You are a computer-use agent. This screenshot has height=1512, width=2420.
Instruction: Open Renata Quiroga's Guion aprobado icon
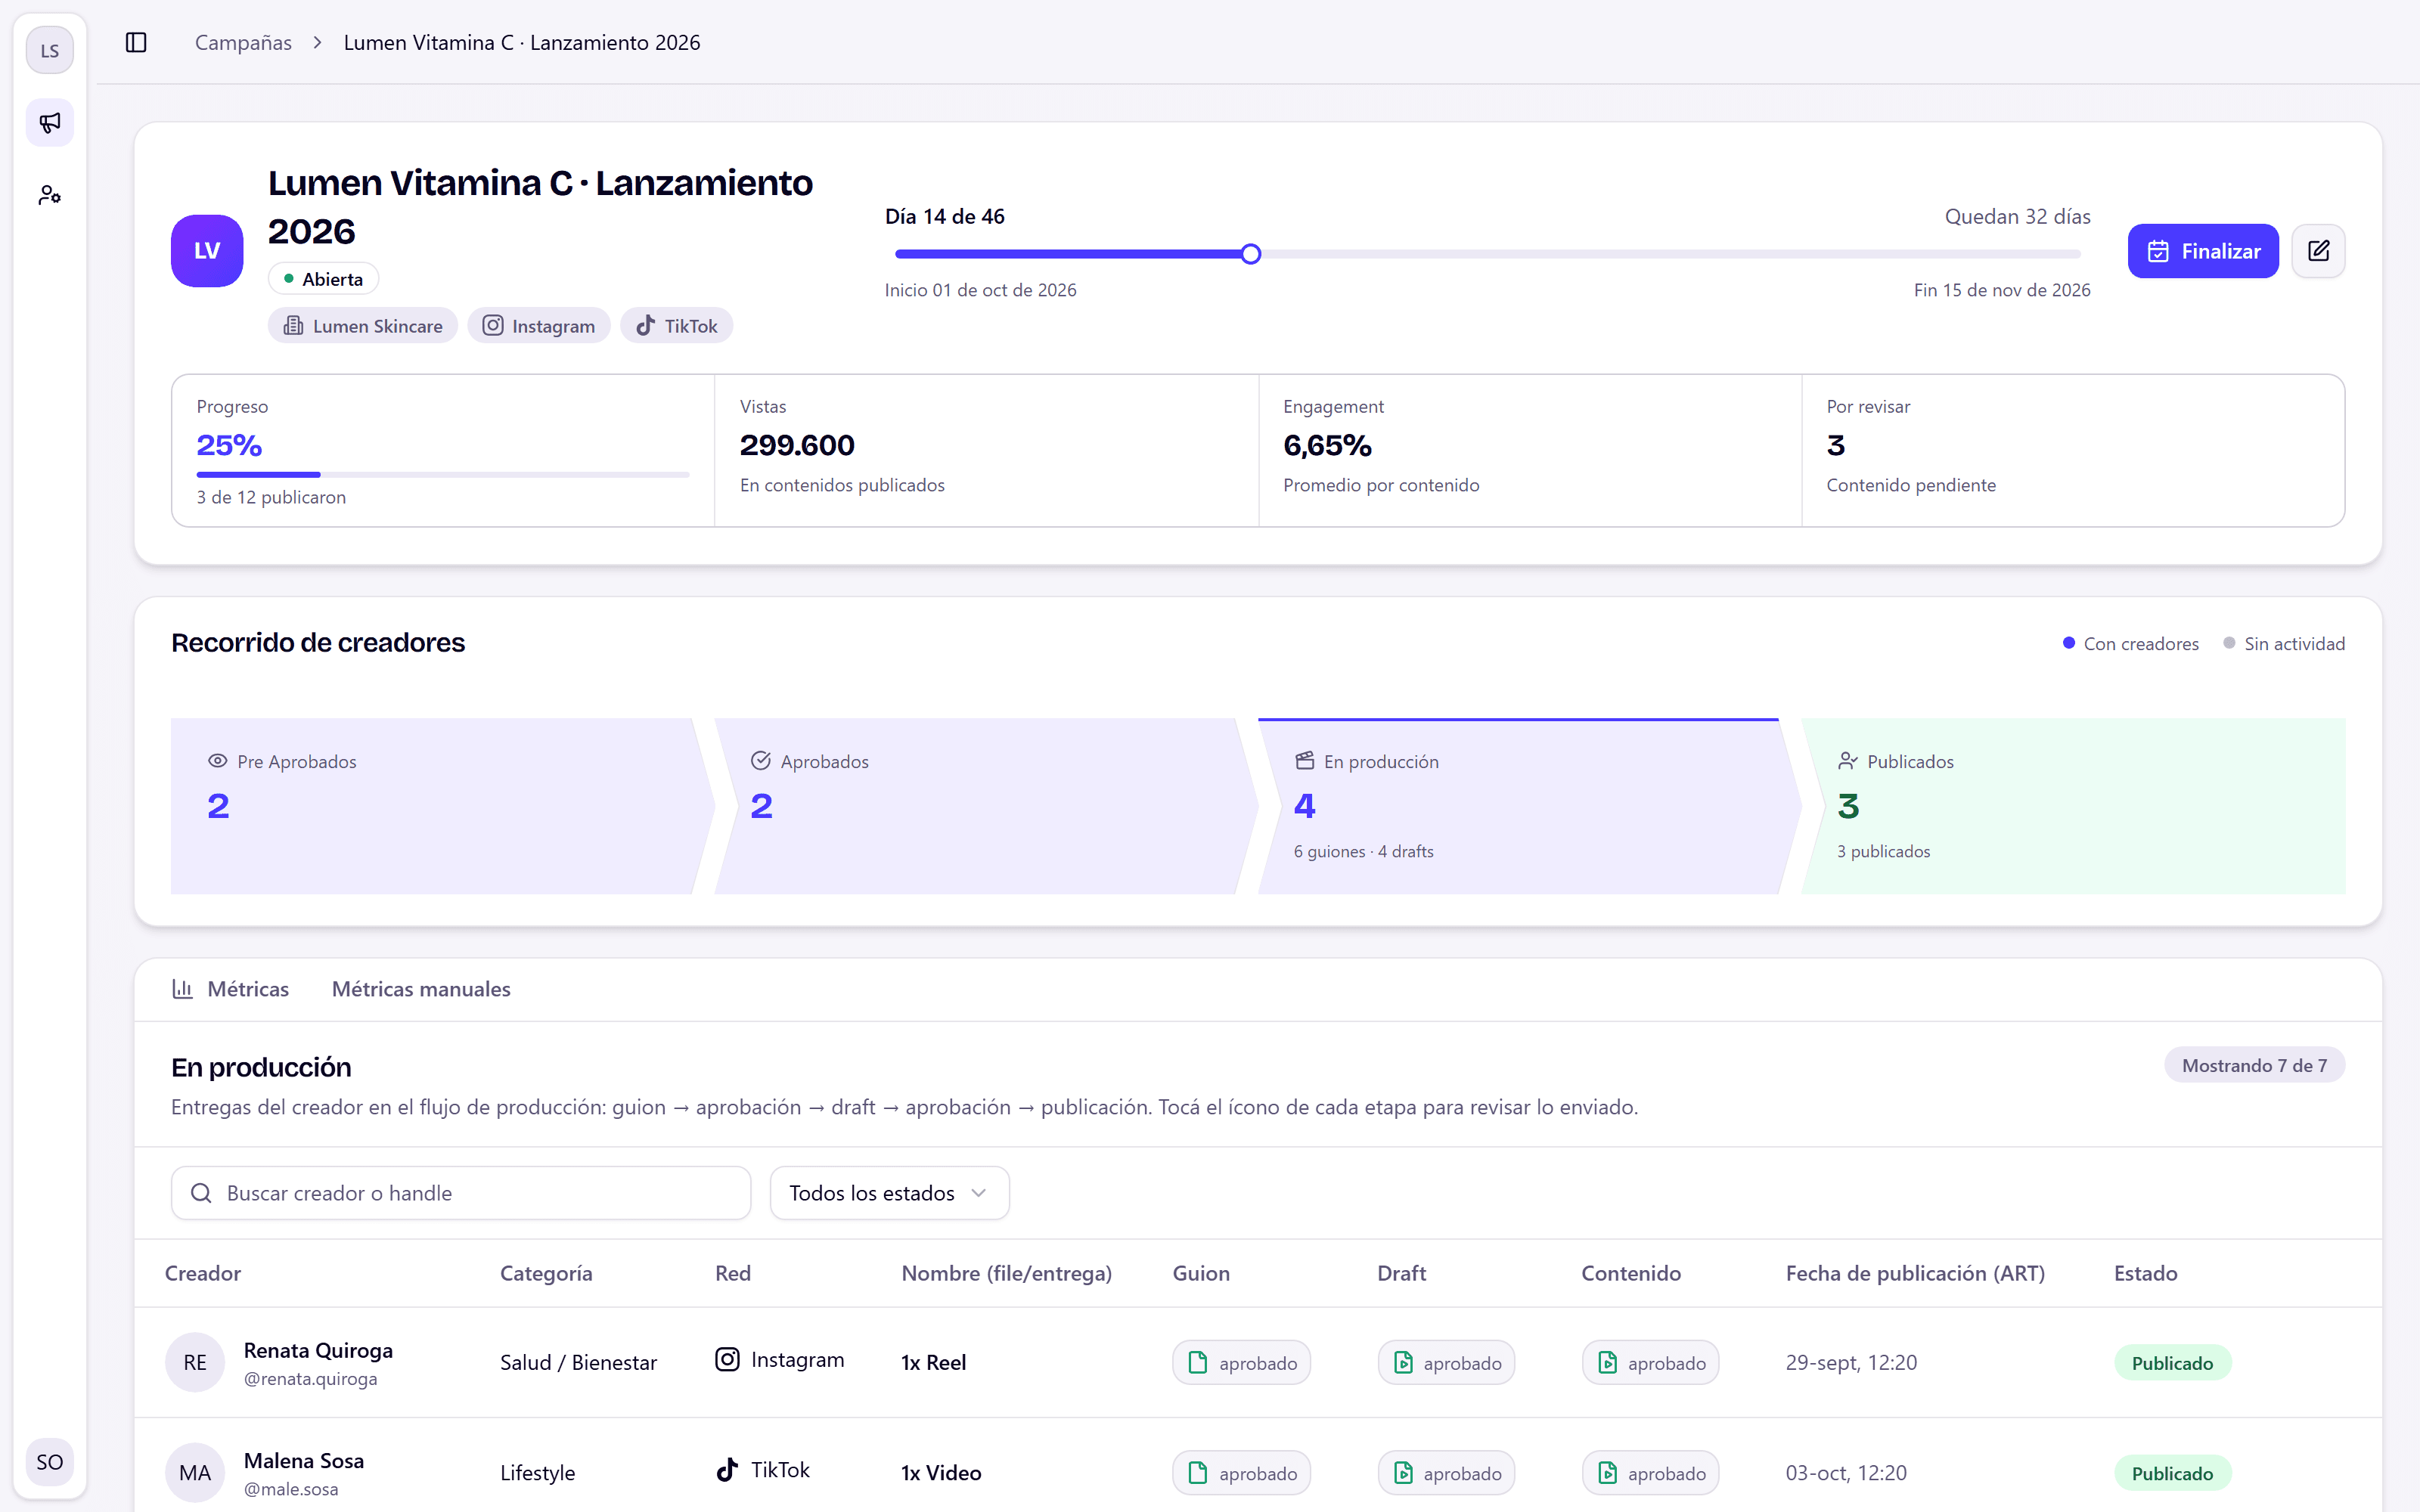tap(1241, 1362)
